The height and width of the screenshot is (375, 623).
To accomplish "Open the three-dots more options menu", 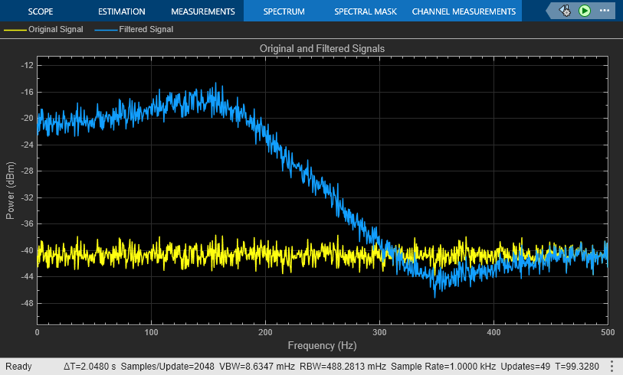I will tap(605, 11).
